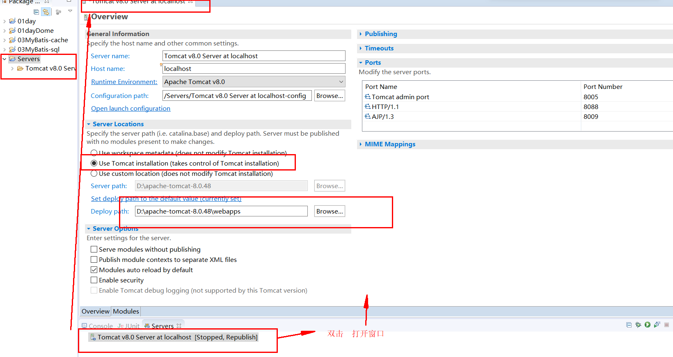
Task: Select Use Tomcat installation radio option
Action: tap(94, 163)
